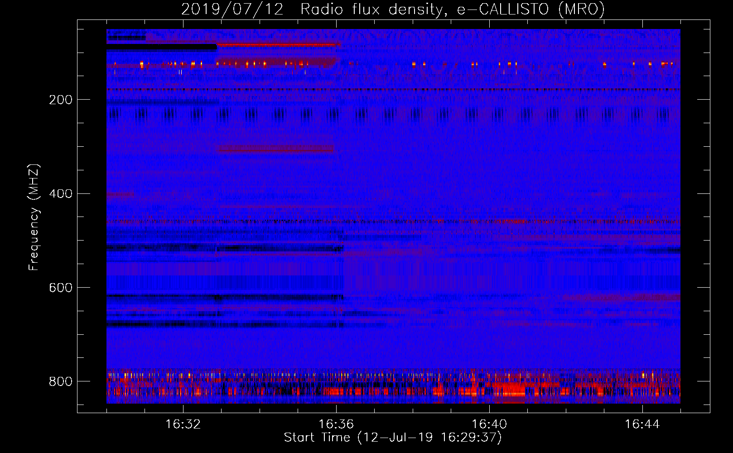Click the 800 frequency tick label
The width and height of the screenshot is (733, 453).
tap(61, 381)
